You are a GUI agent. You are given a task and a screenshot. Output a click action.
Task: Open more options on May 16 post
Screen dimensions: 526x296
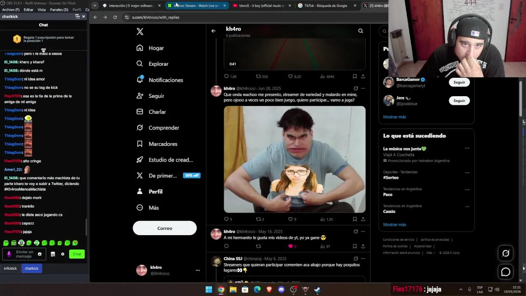tap(363, 231)
